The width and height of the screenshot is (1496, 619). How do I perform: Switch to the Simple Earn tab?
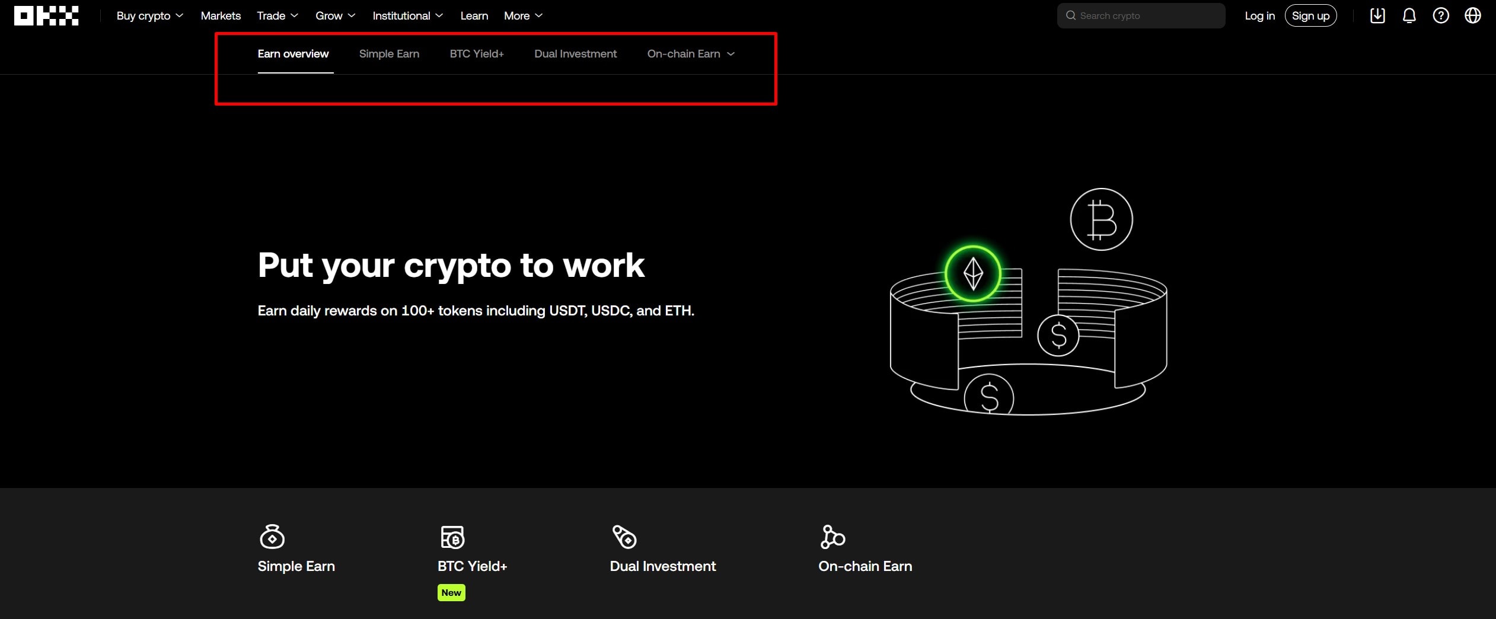[389, 53]
